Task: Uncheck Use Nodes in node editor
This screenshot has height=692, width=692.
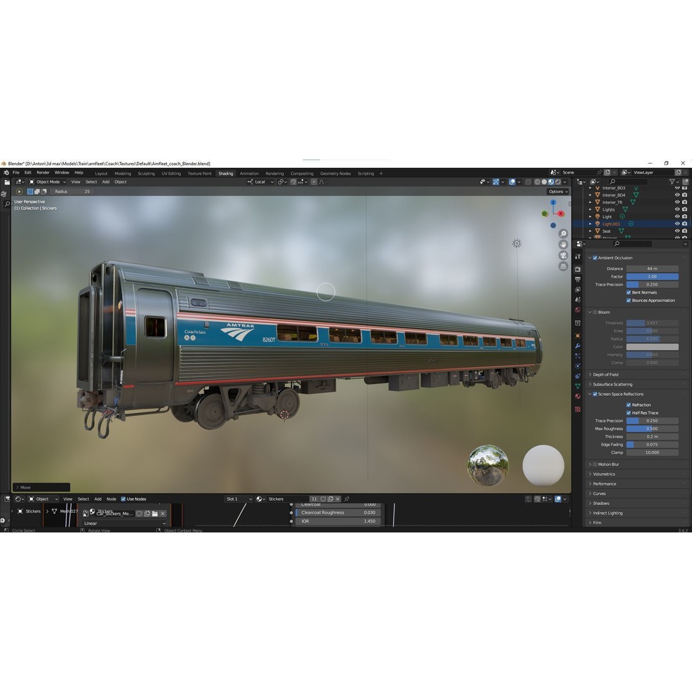Action: click(123, 499)
